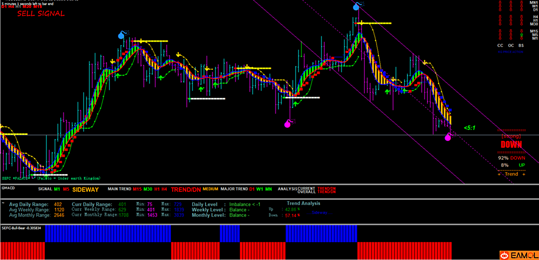
Task: Click the orange SIDEWAY signal label
Action: tap(85, 190)
